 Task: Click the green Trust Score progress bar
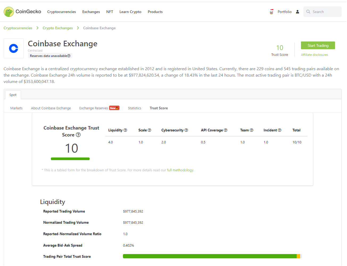pos(70,159)
